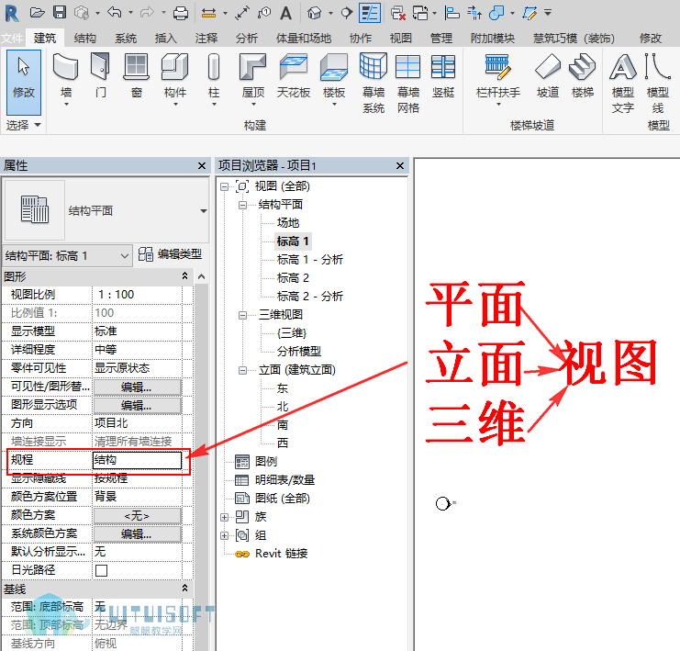Select the Column tool
Screen dimensions: 680x651
pos(214,79)
